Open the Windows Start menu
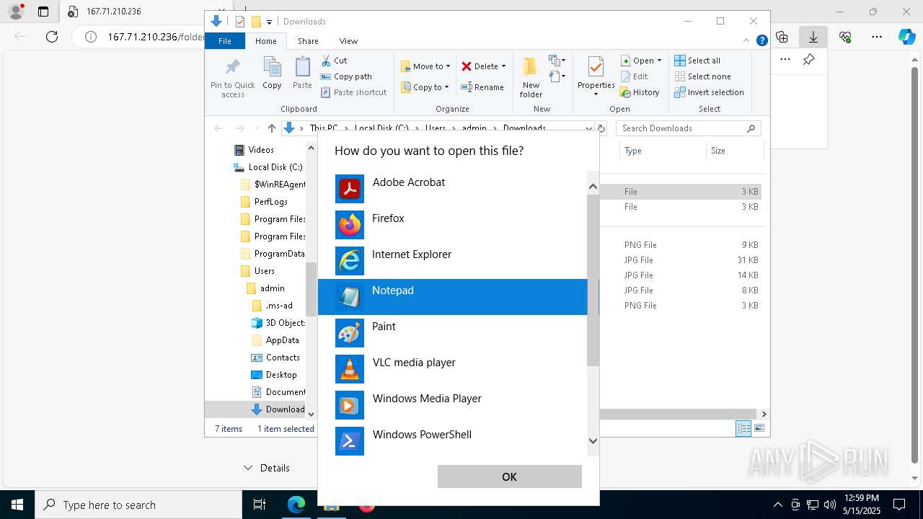Screen dimensions: 923x519 point(17,505)
